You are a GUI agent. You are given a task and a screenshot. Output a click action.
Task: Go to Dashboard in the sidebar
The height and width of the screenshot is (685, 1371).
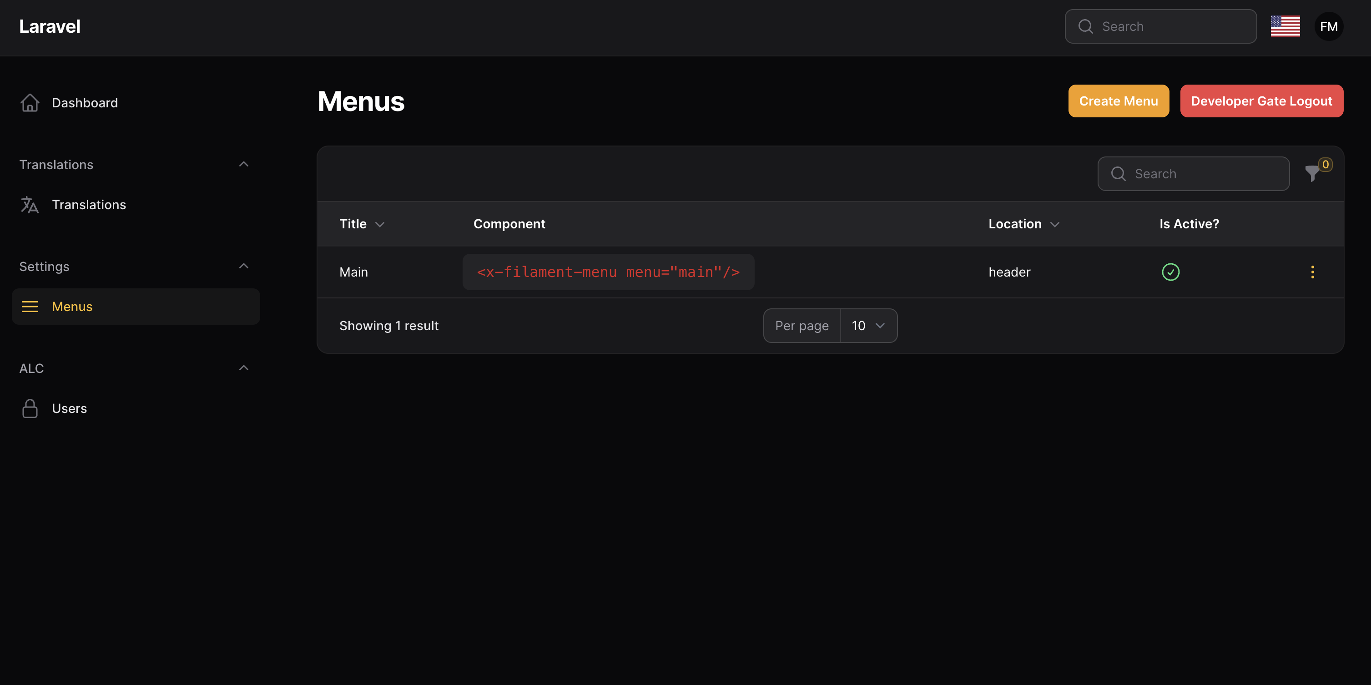coord(85,103)
